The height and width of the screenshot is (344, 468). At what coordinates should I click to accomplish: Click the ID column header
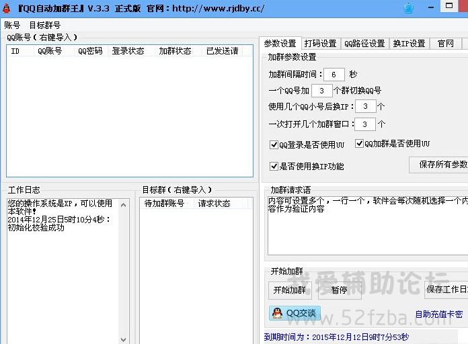(x=20, y=51)
